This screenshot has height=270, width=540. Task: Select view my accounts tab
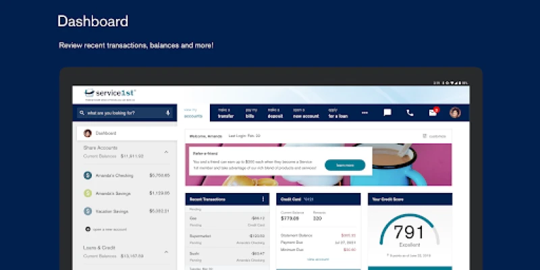click(193, 113)
